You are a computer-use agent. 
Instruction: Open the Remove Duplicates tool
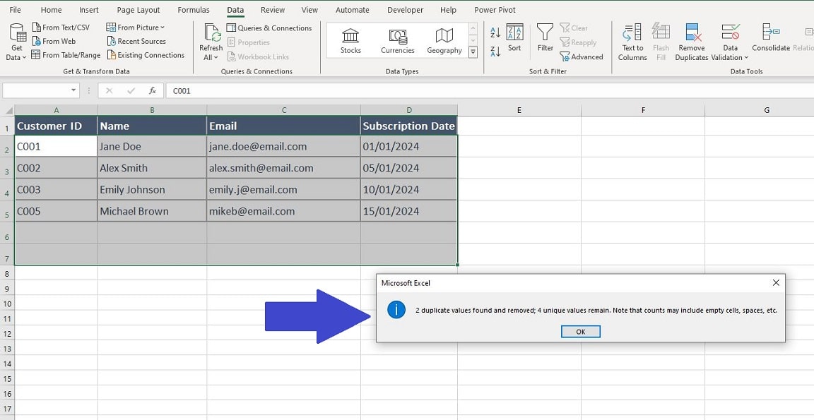click(691, 41)
